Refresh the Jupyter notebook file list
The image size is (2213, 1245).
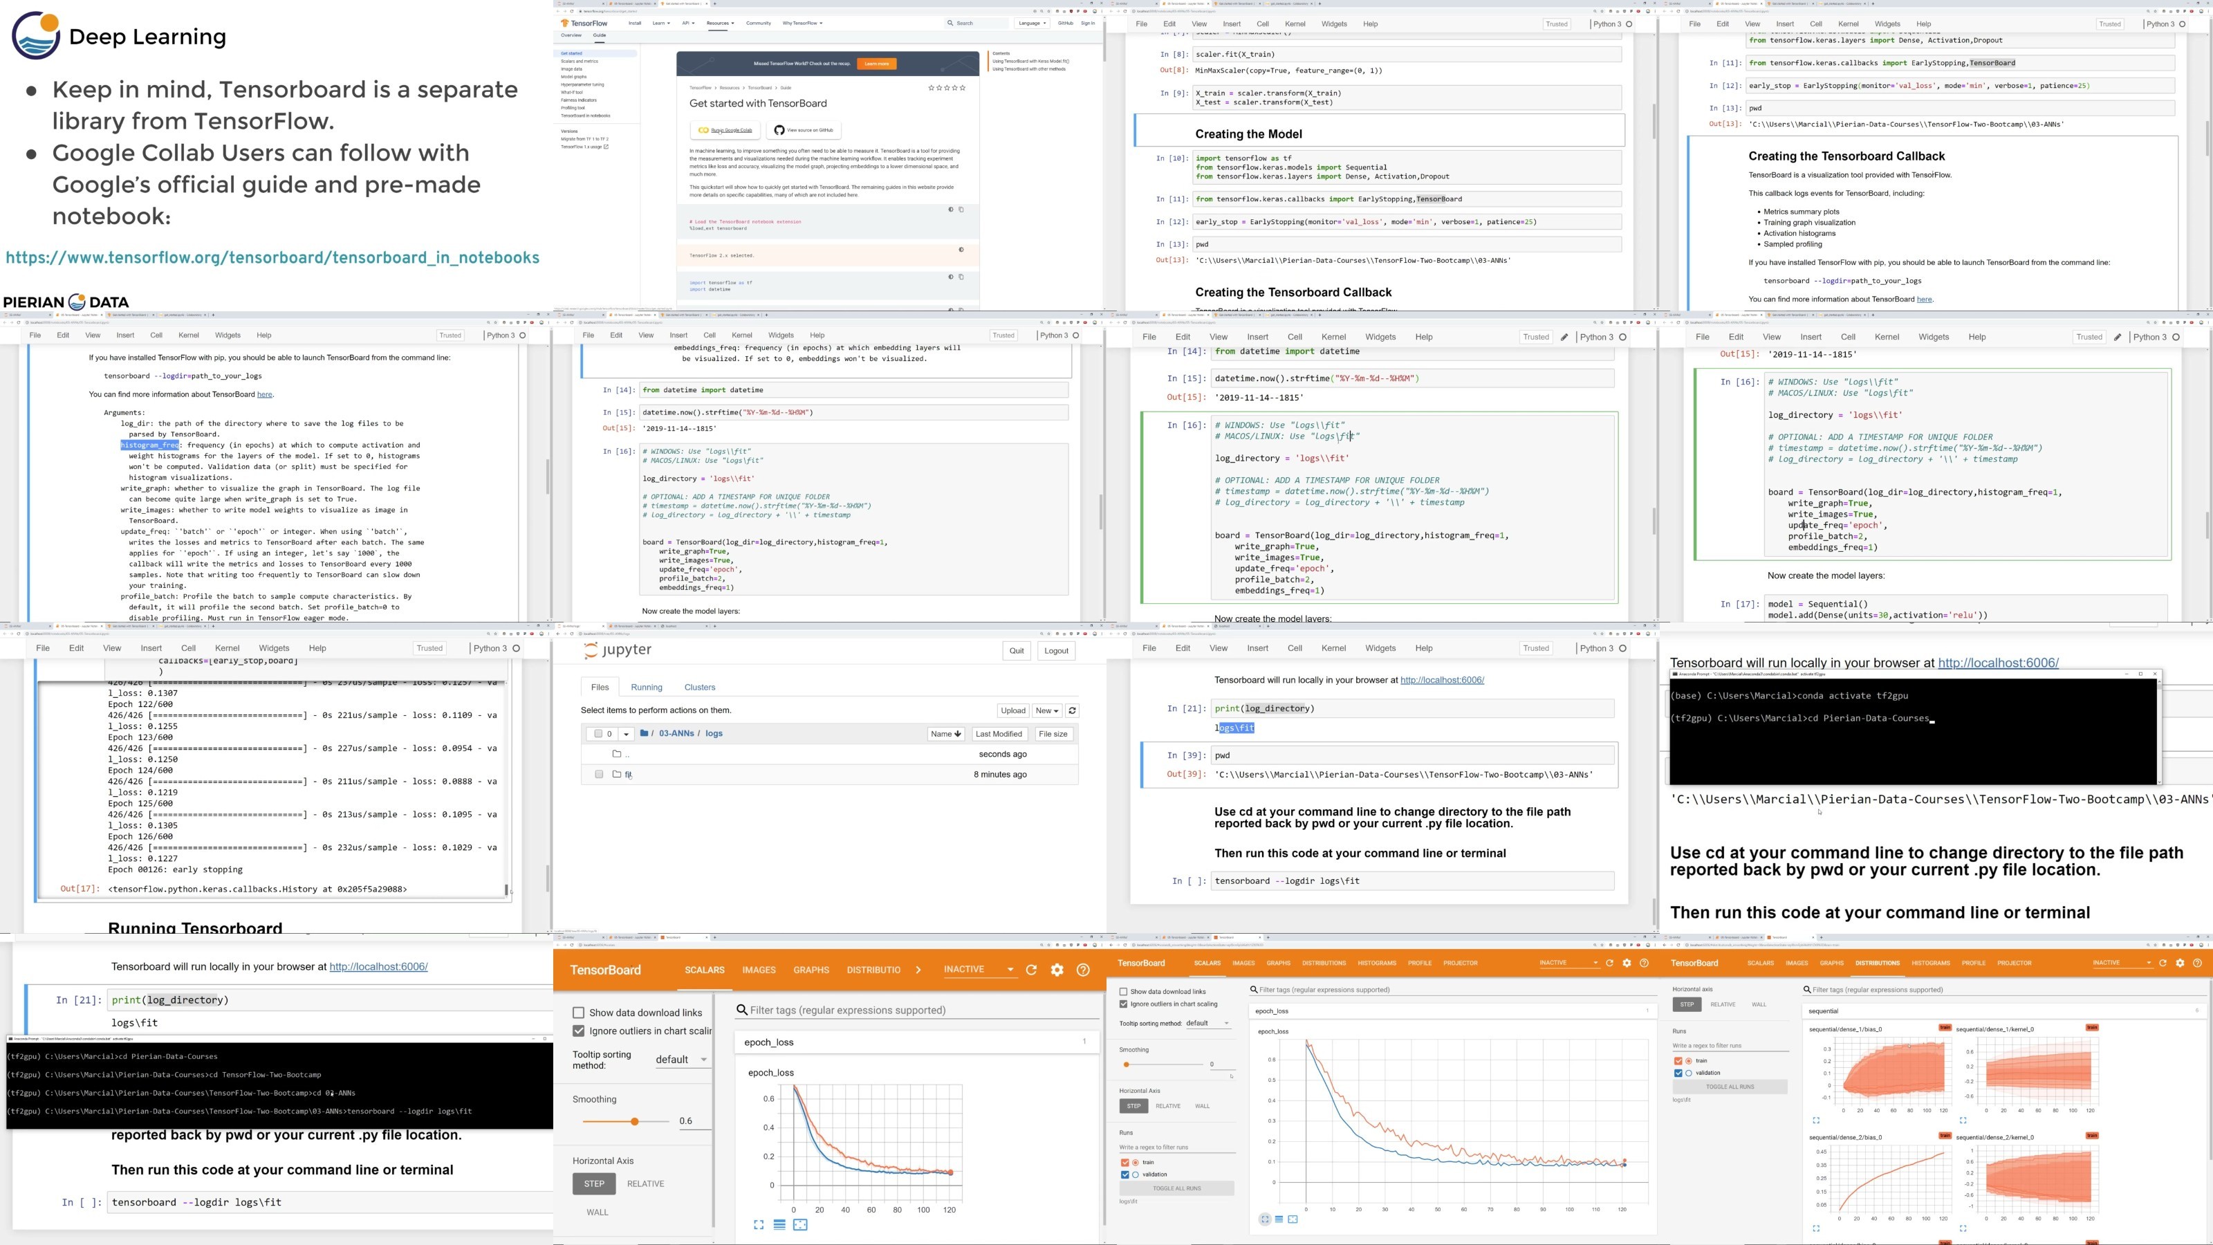pyautogui.click(x=1072, y=710)
